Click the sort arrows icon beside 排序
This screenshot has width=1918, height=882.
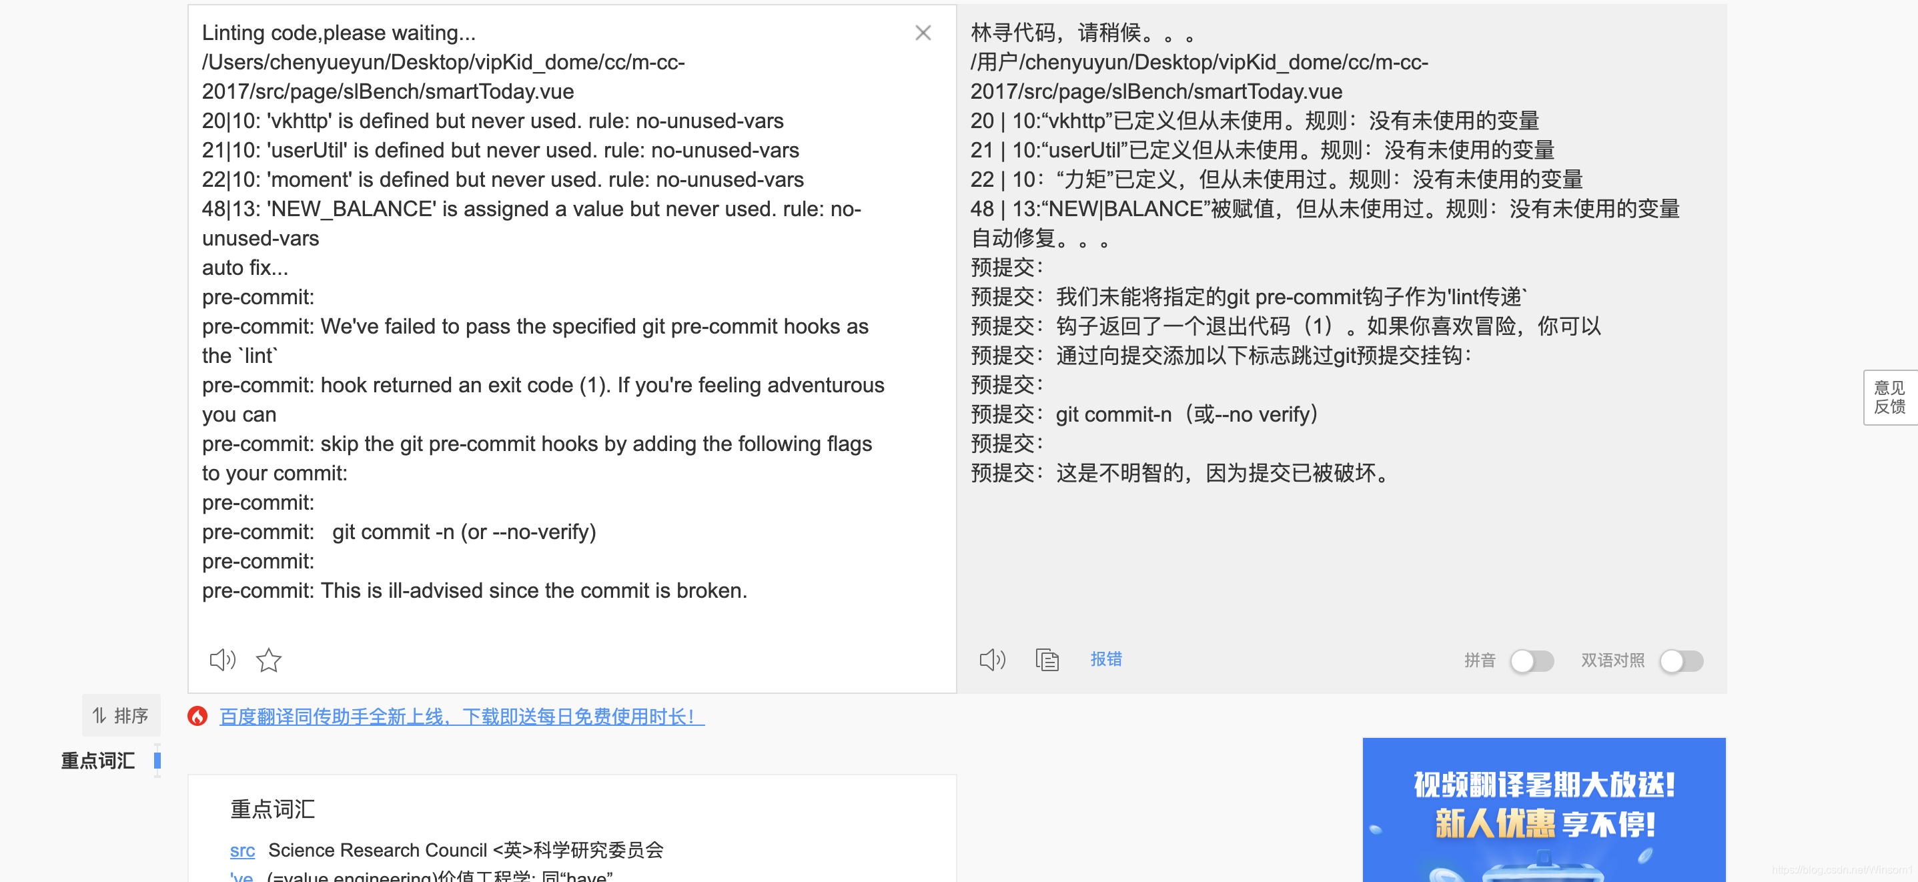(x=99, y=715)
